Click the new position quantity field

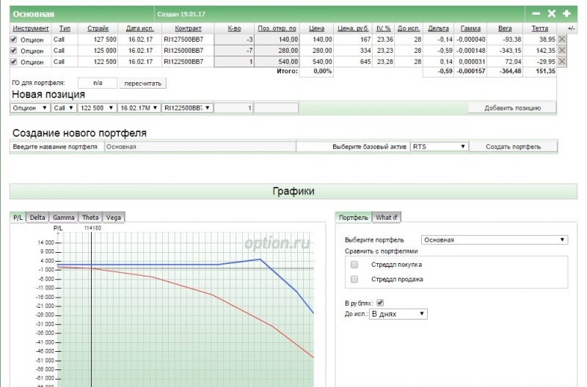pyautogui.click(x=233, y=108)
